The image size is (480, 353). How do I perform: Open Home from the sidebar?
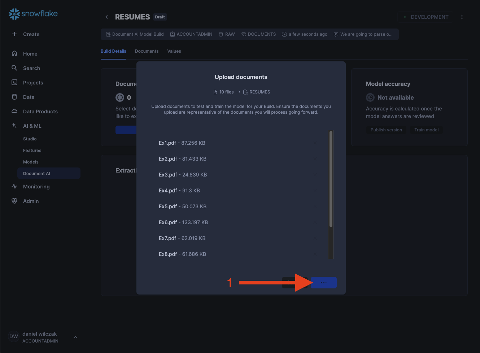point(30,54)
